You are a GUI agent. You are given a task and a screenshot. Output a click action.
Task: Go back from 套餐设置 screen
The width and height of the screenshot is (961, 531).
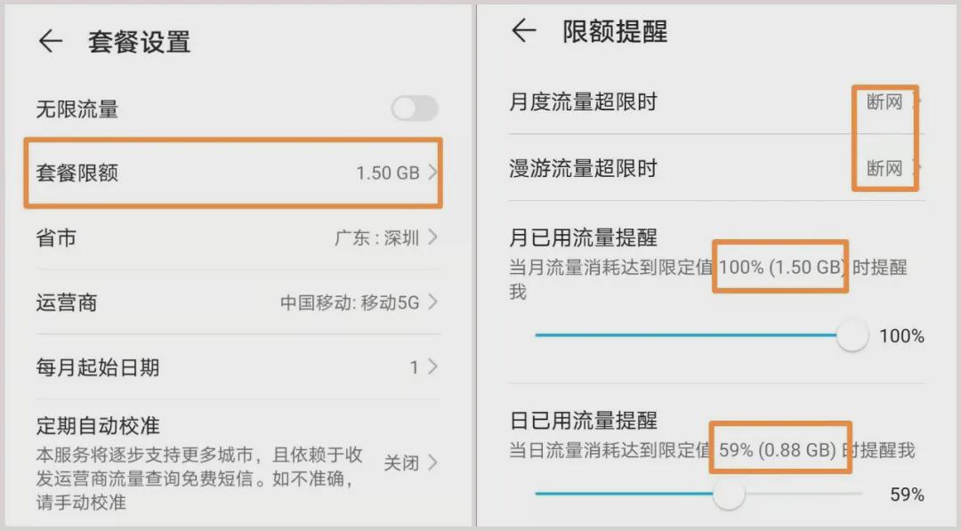50,41
